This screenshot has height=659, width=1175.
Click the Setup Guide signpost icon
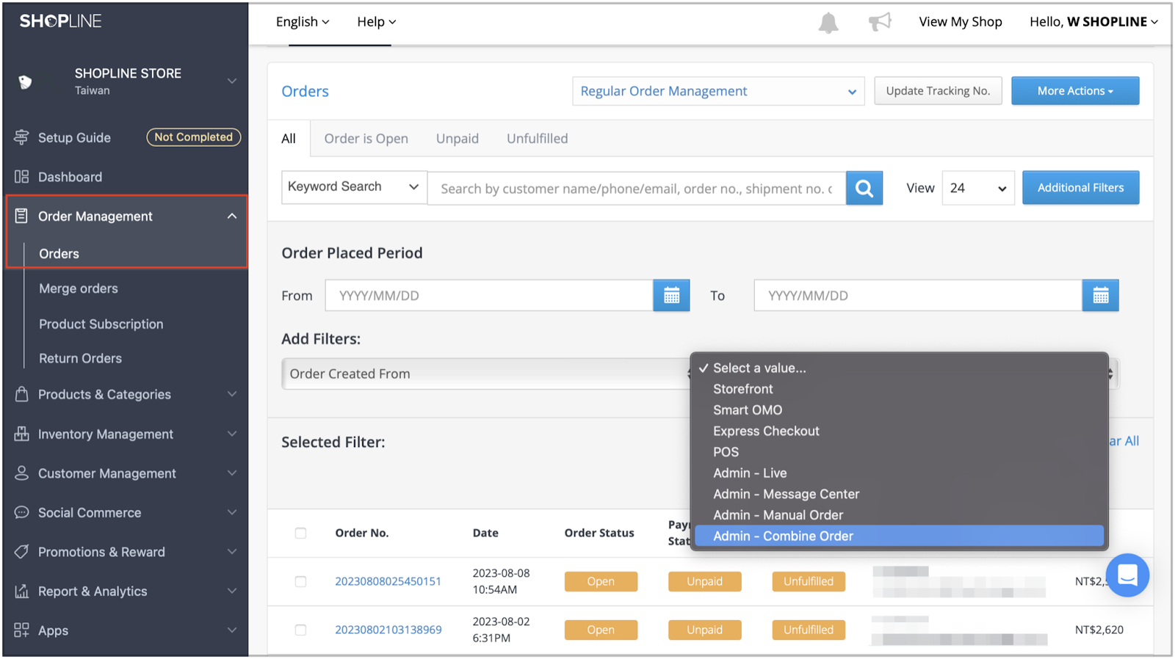(x=21, y=137)
